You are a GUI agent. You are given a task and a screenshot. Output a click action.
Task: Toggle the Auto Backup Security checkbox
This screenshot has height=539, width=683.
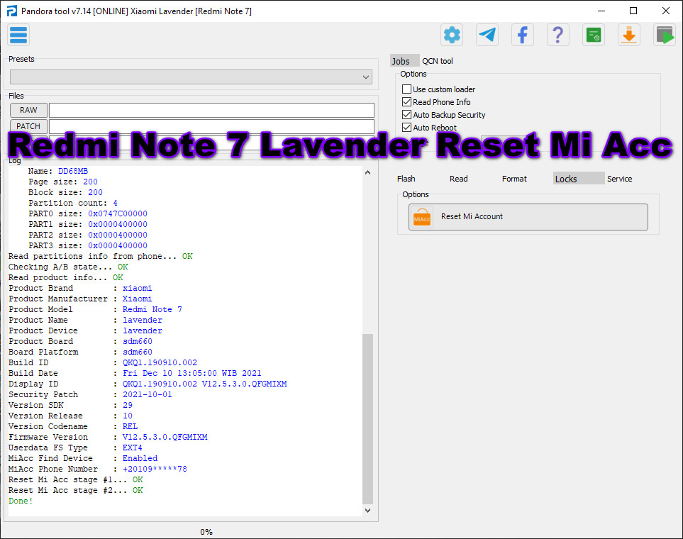pos(406,115)
